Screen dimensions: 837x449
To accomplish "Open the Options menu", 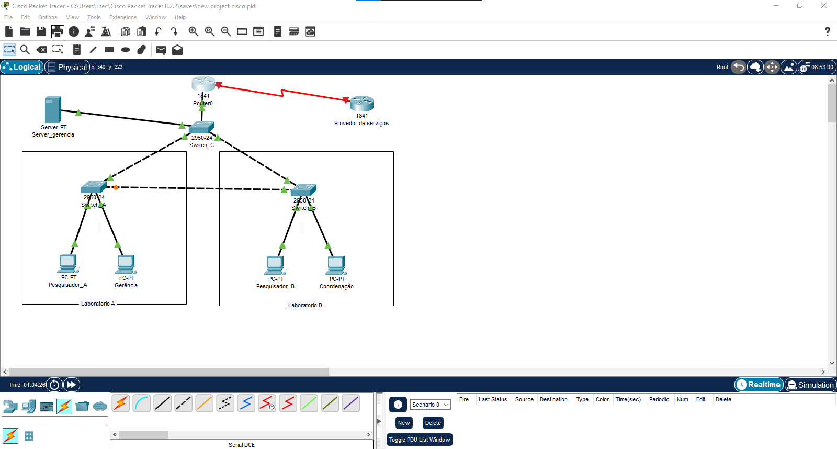I will (48, 17).
